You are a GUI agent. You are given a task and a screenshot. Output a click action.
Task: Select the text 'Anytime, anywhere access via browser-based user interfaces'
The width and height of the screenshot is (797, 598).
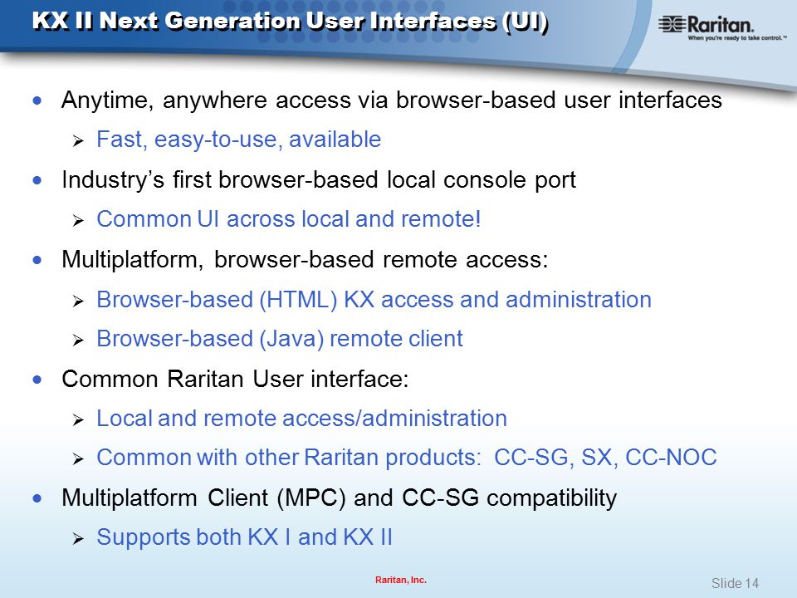point(391,100)
